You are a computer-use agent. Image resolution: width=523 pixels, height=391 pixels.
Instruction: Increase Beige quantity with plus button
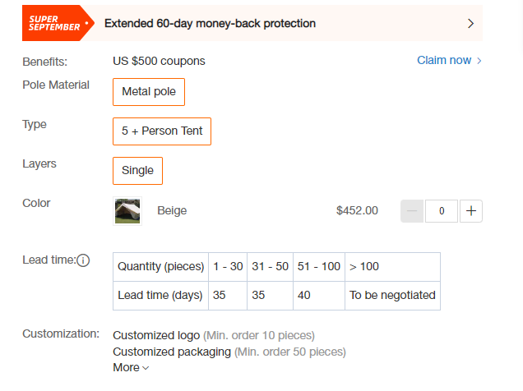pos(471,211)
